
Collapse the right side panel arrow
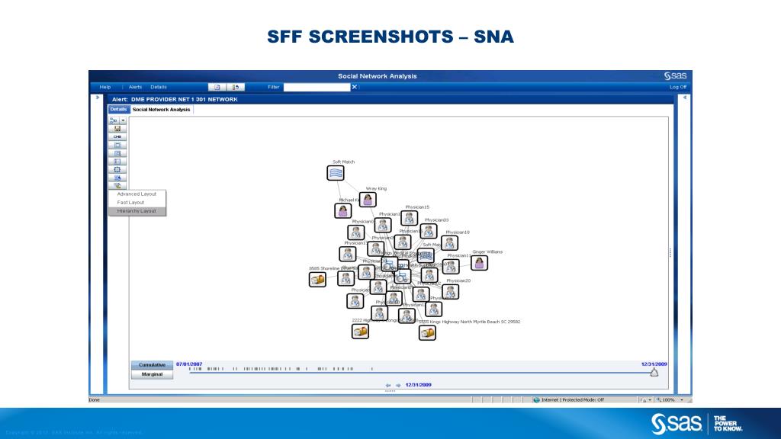tap(685, 98)
